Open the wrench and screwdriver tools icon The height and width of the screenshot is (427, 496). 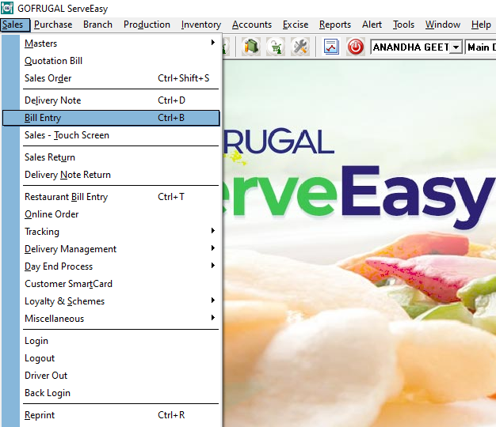pyautogui.click(x=300, y=47)
